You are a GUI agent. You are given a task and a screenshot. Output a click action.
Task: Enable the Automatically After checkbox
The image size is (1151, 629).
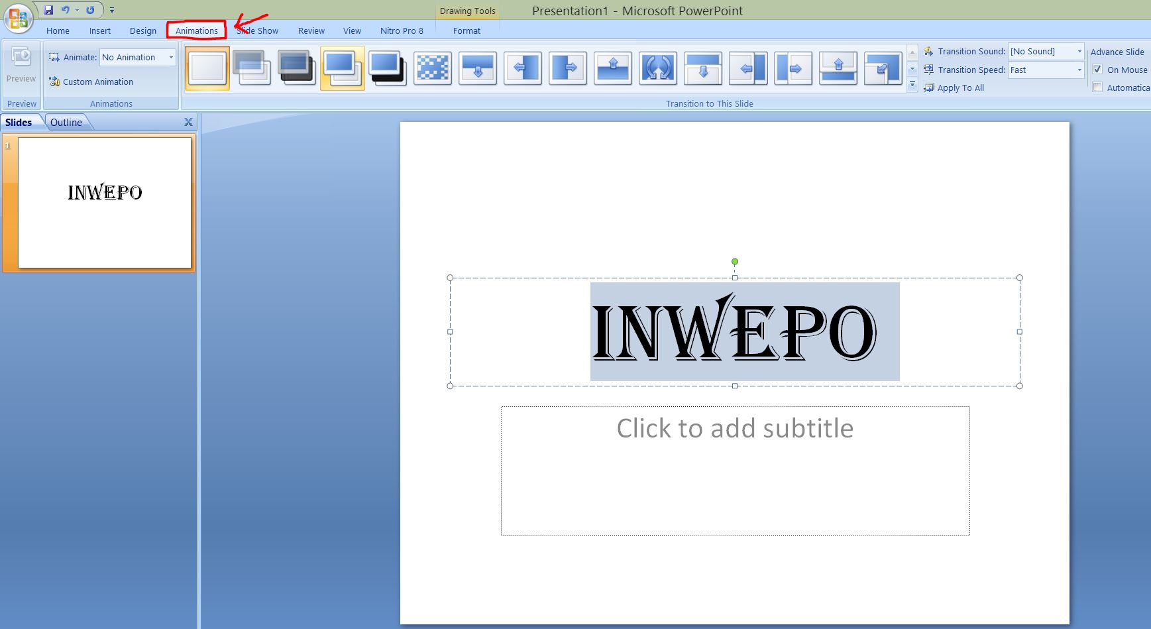(1097, 87)
